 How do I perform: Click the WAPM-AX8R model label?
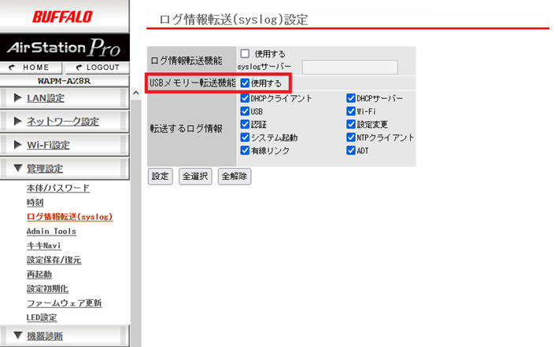click(x=64, y=81)
